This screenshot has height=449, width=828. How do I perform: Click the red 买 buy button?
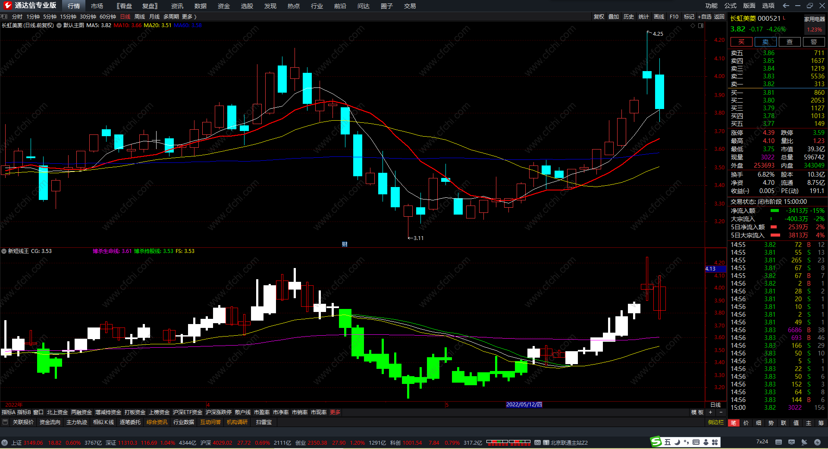point(741,42)
